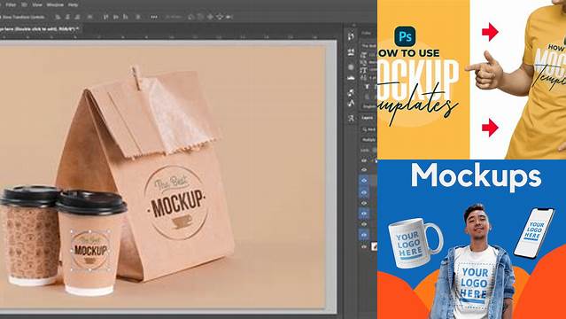Open the Help menu

click(x=73, y=5)
